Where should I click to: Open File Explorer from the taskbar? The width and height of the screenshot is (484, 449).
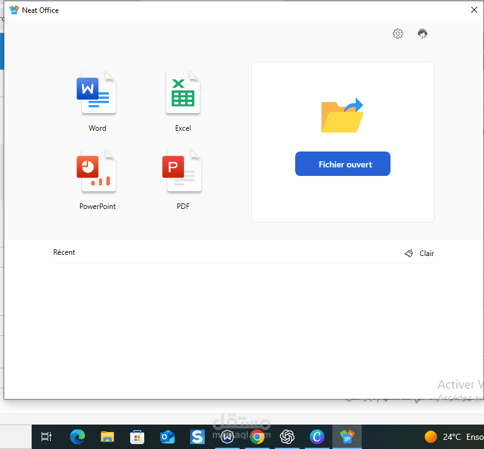point(108,436)
